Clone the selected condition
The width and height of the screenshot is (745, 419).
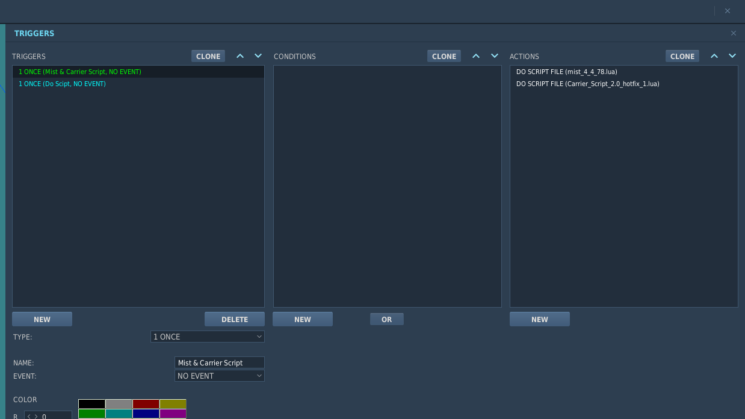click(x=444, y=56)
